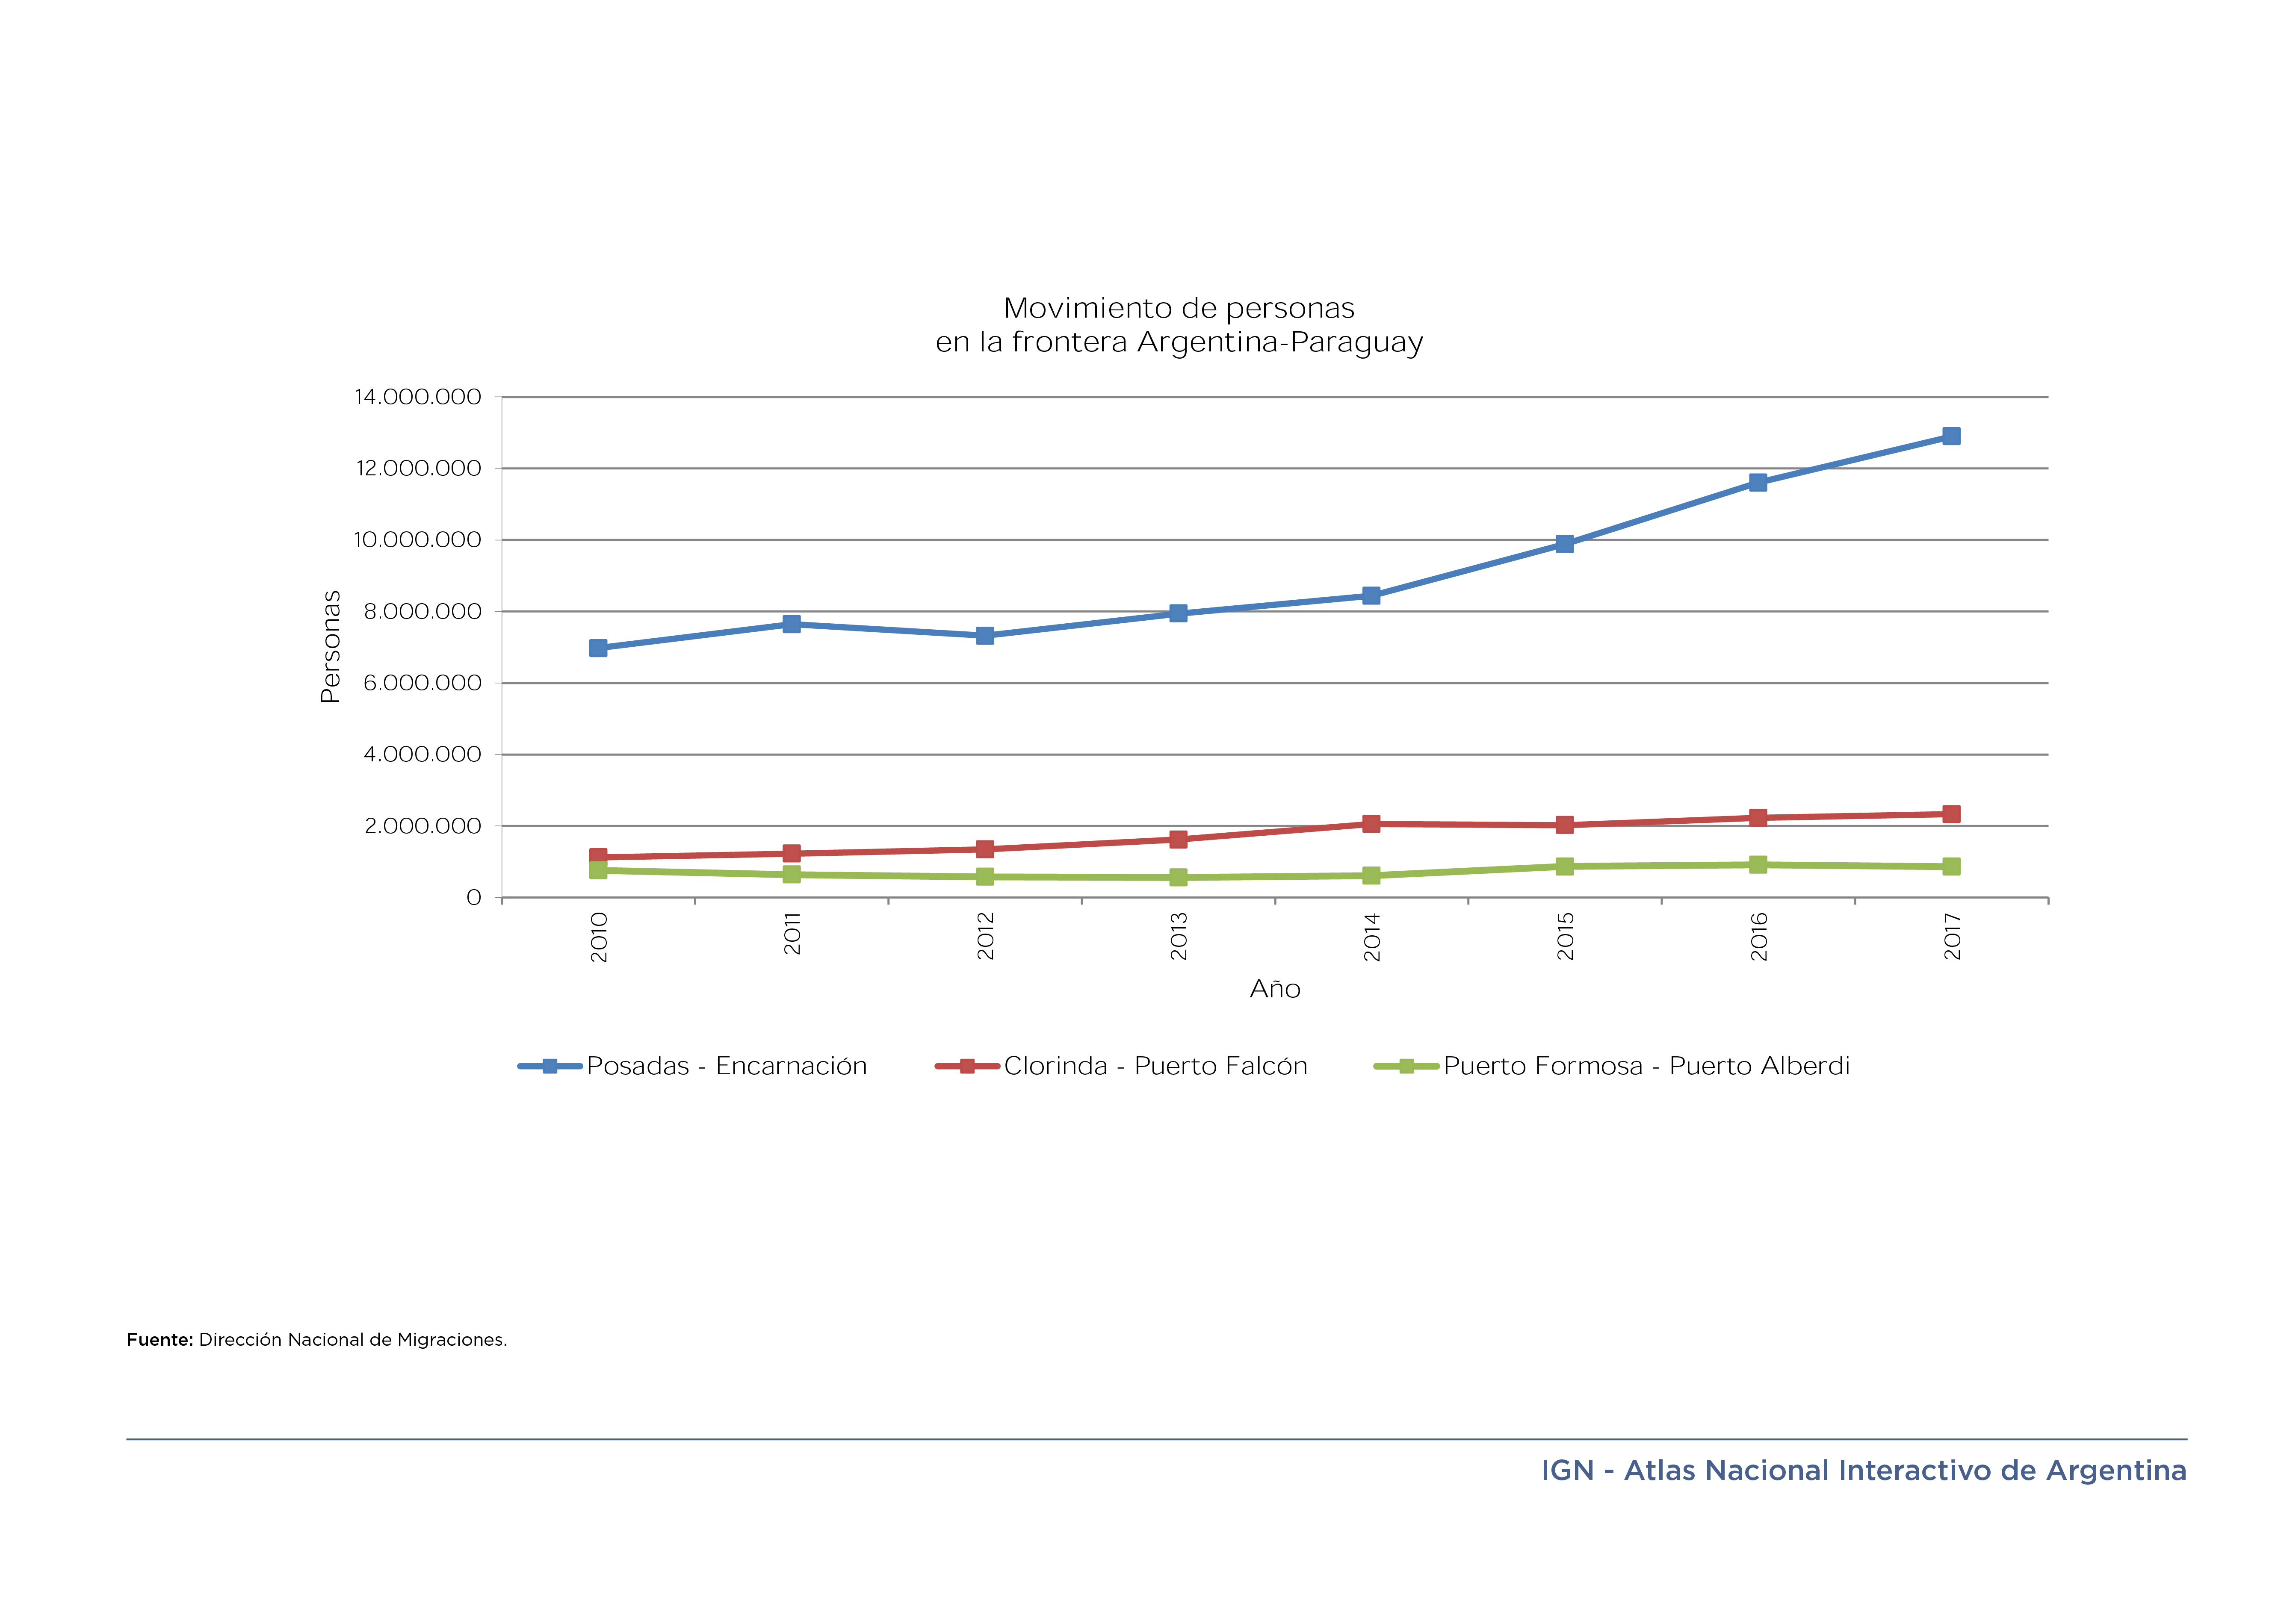Image resolution: width=2272 pixels, height=1624 pixels.
Task: Click the green Puerto Formosa point for 2016
Action: [1758, 864]
